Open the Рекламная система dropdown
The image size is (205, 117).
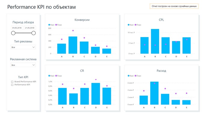pyautogui.click(x=23, y=65)
